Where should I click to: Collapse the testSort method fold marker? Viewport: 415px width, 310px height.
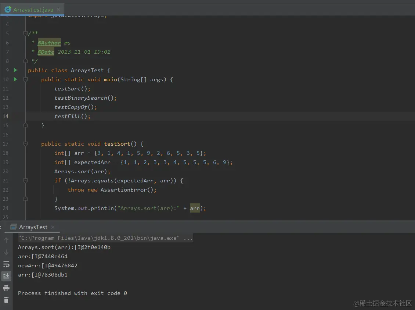25,144
